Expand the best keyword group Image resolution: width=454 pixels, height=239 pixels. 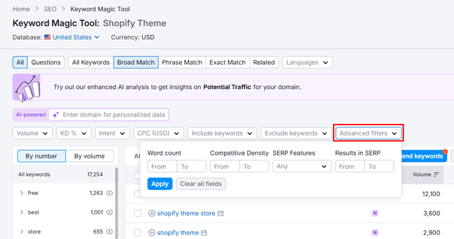coord(21,212)
